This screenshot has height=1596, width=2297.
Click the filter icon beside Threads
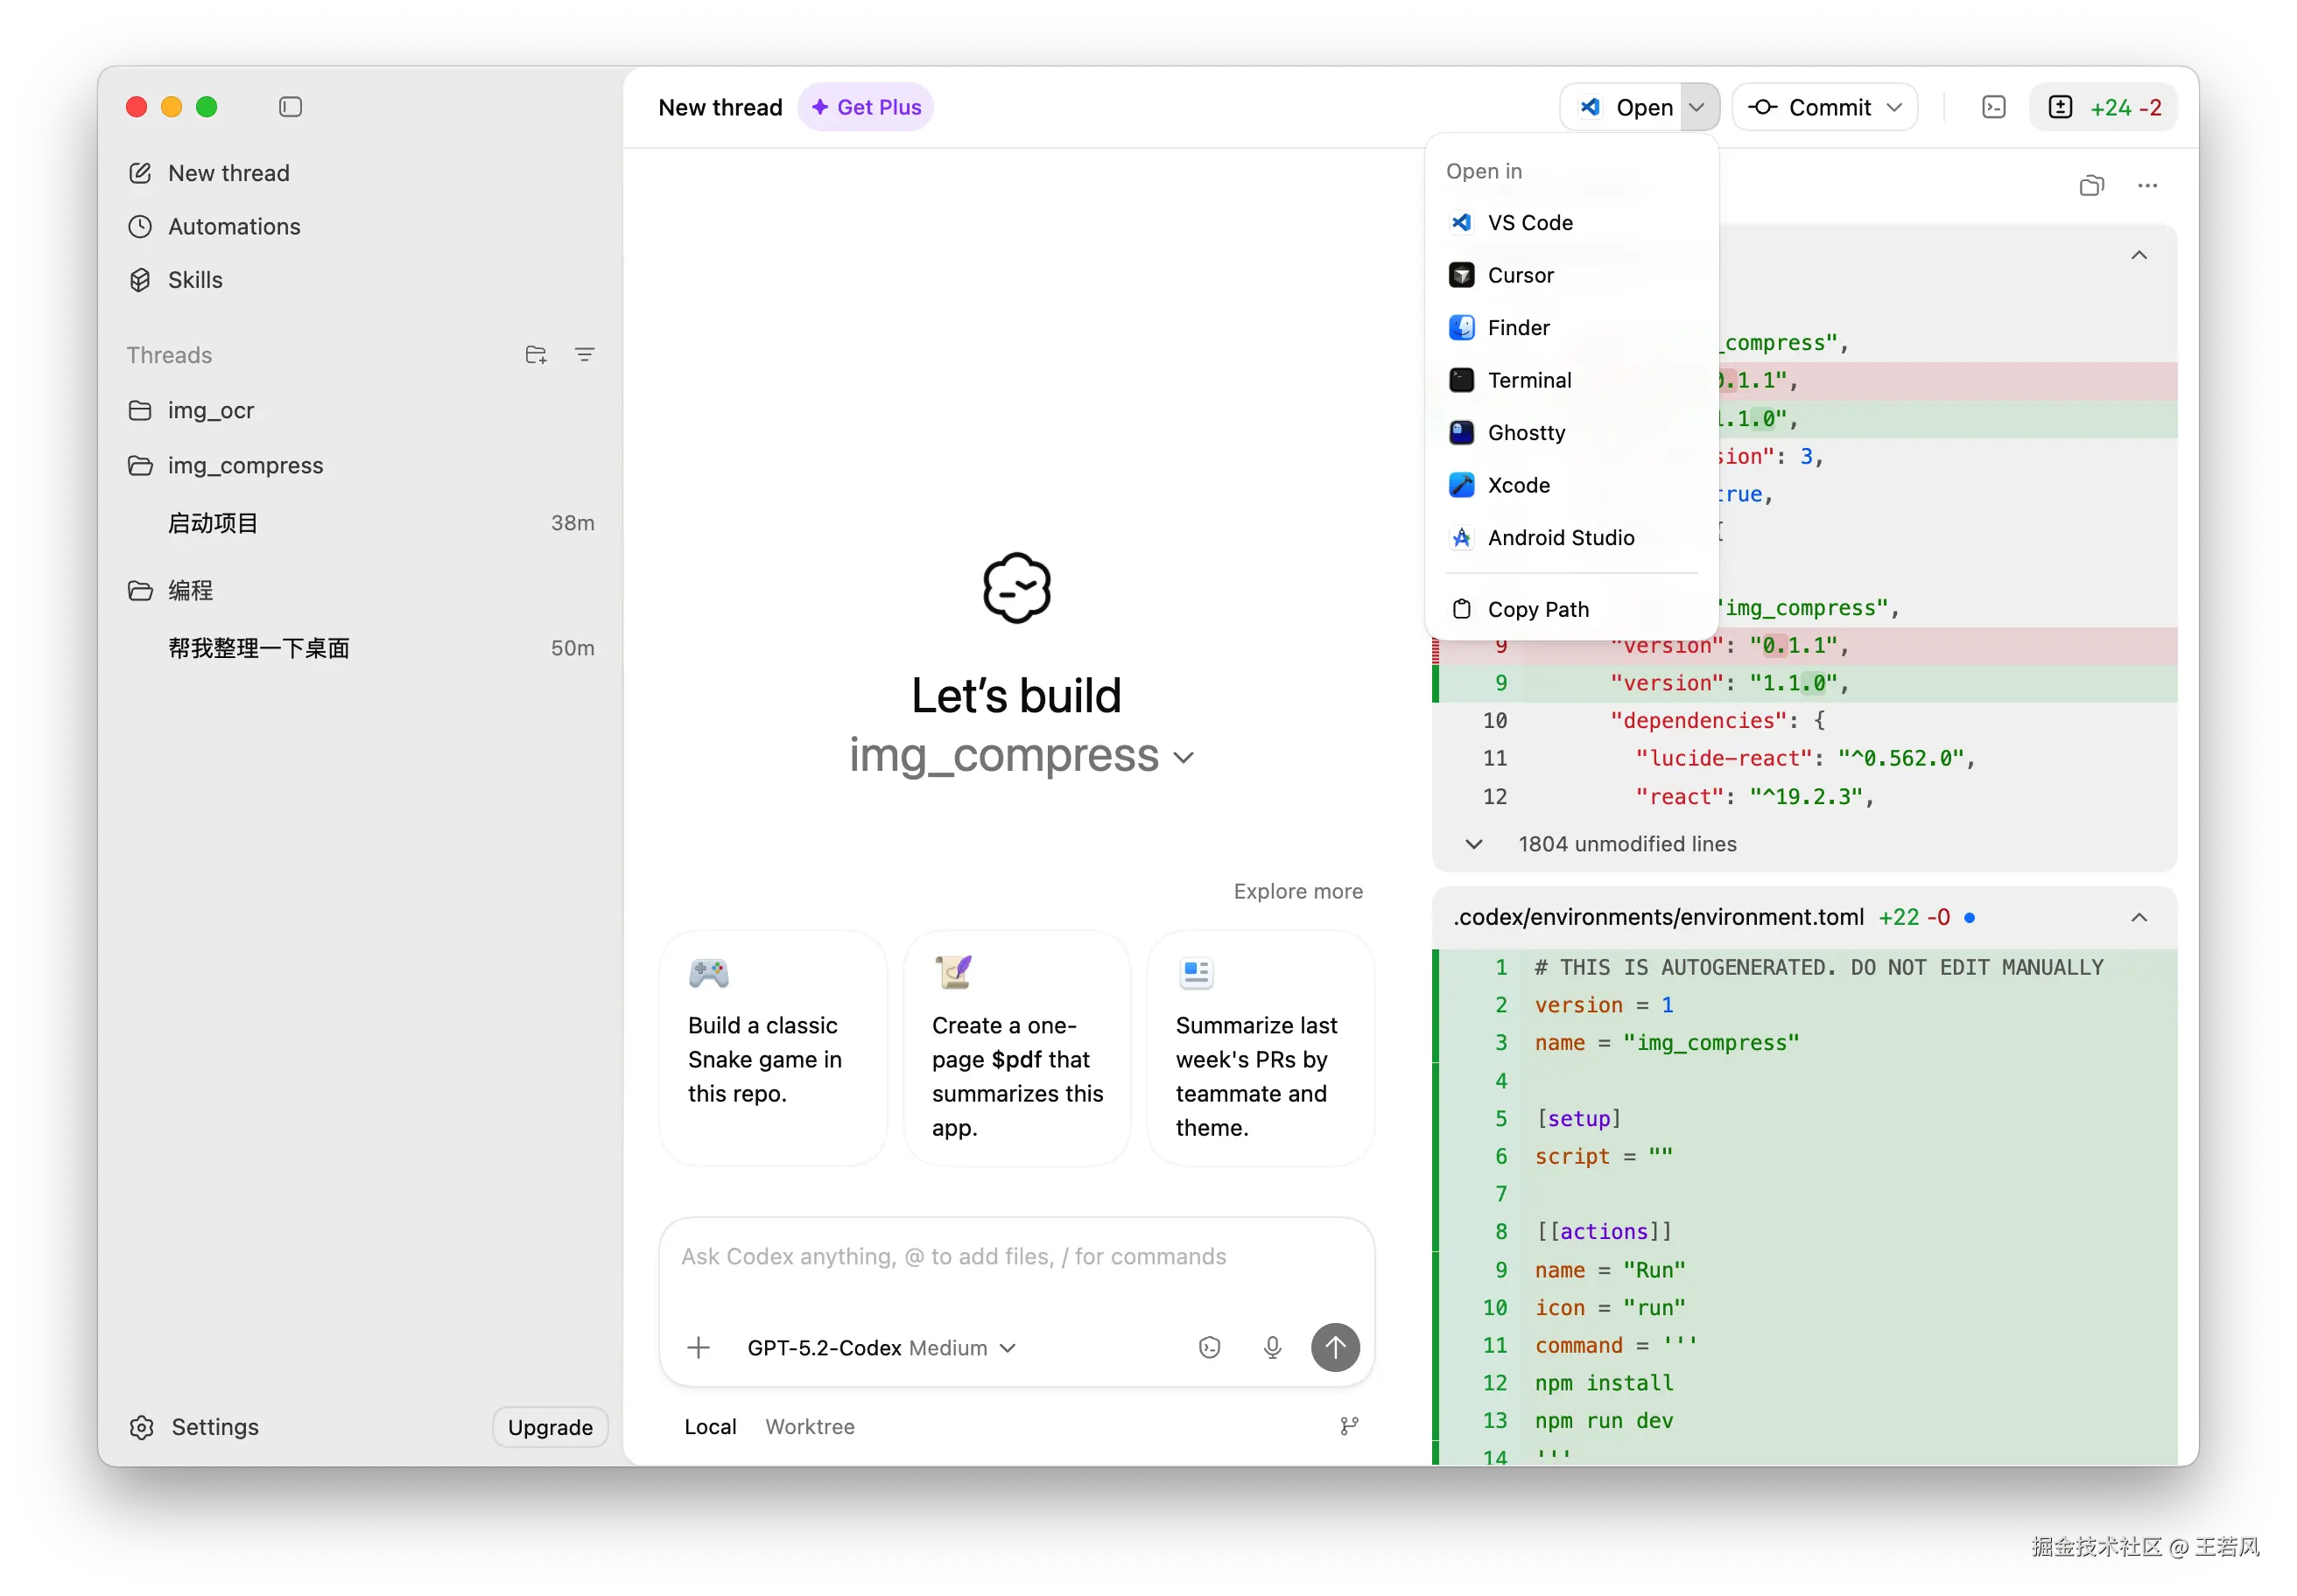(x=584, y=355)
